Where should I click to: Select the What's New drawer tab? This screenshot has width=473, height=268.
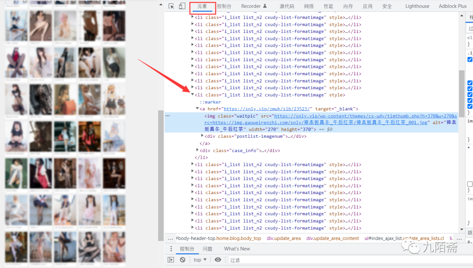(237, 249)
